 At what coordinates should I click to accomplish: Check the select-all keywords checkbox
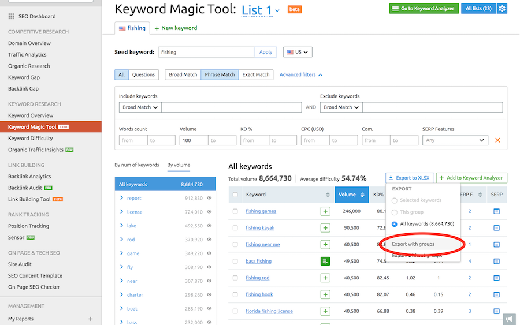(x=235, y=195)
